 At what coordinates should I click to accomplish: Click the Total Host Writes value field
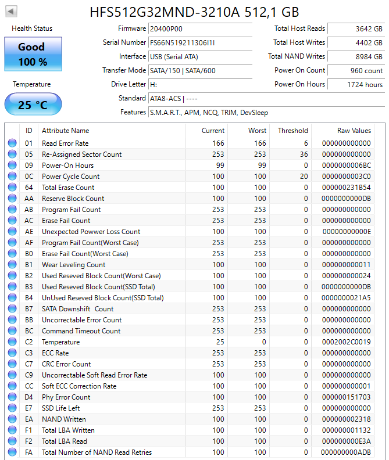pos(356,42)
